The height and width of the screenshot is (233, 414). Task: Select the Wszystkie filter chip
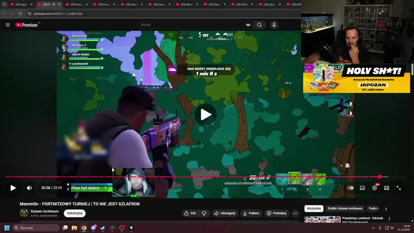tap(314, 209)
